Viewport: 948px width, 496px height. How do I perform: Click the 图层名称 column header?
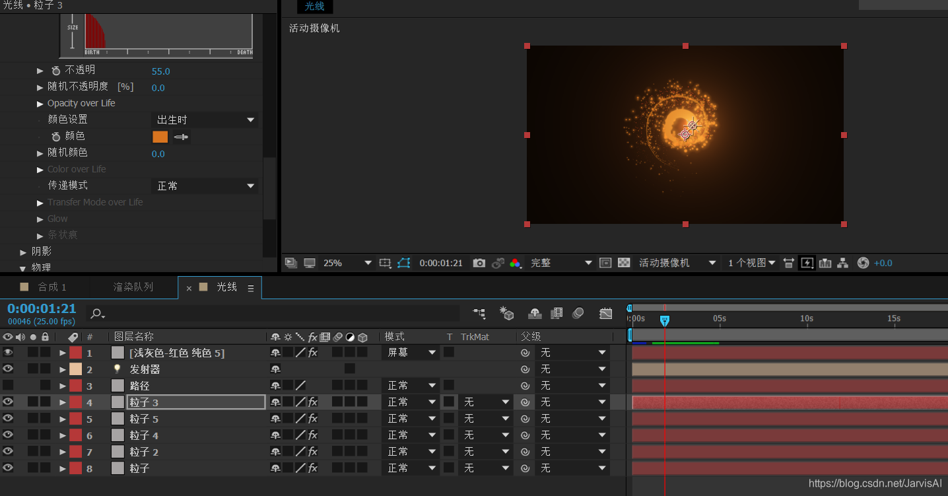134,337
